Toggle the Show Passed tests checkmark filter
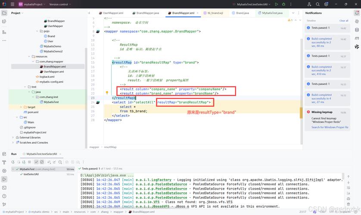 click(36, 162)
